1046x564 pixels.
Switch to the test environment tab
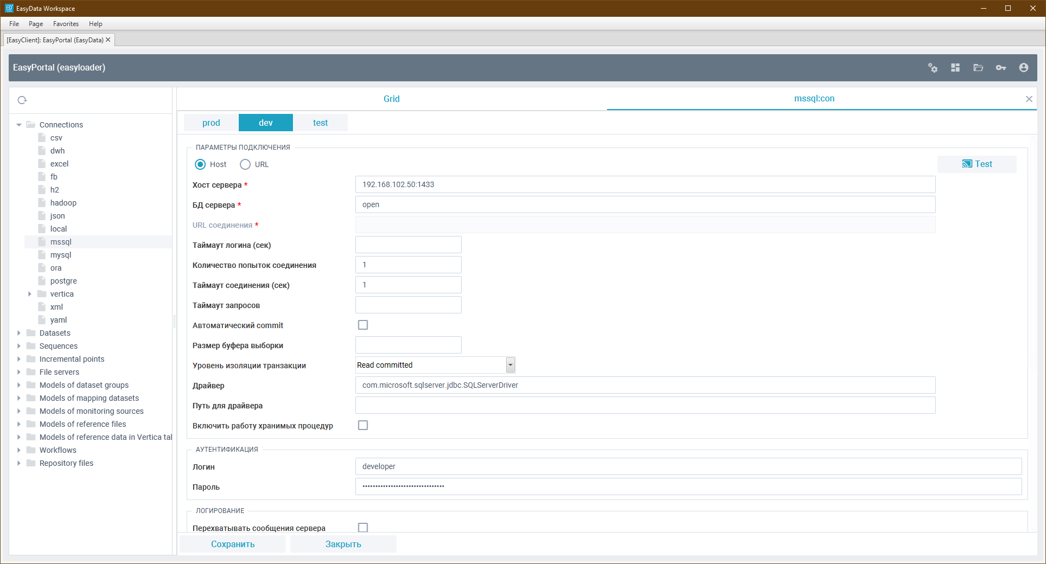[320, 123]
